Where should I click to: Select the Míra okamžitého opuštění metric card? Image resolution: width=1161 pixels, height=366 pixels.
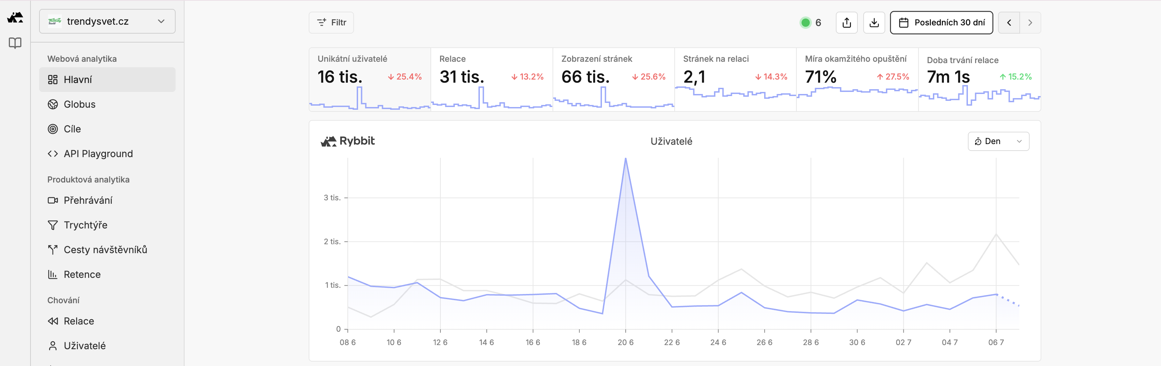click(x=857, y=79)
